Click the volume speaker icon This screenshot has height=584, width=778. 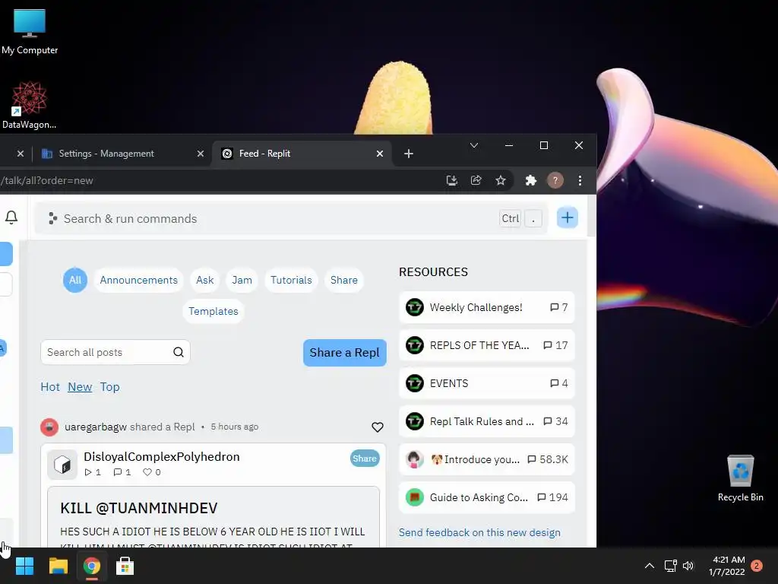(x=688, y=566)
